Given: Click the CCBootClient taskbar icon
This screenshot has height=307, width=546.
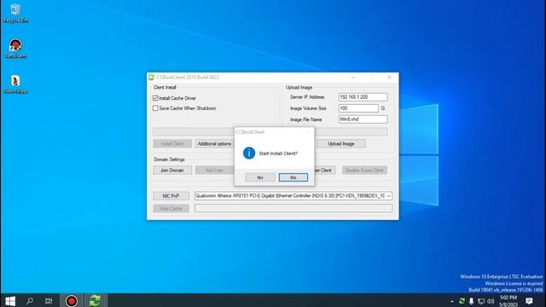Looking at the screenshot, I should (95, 301).
